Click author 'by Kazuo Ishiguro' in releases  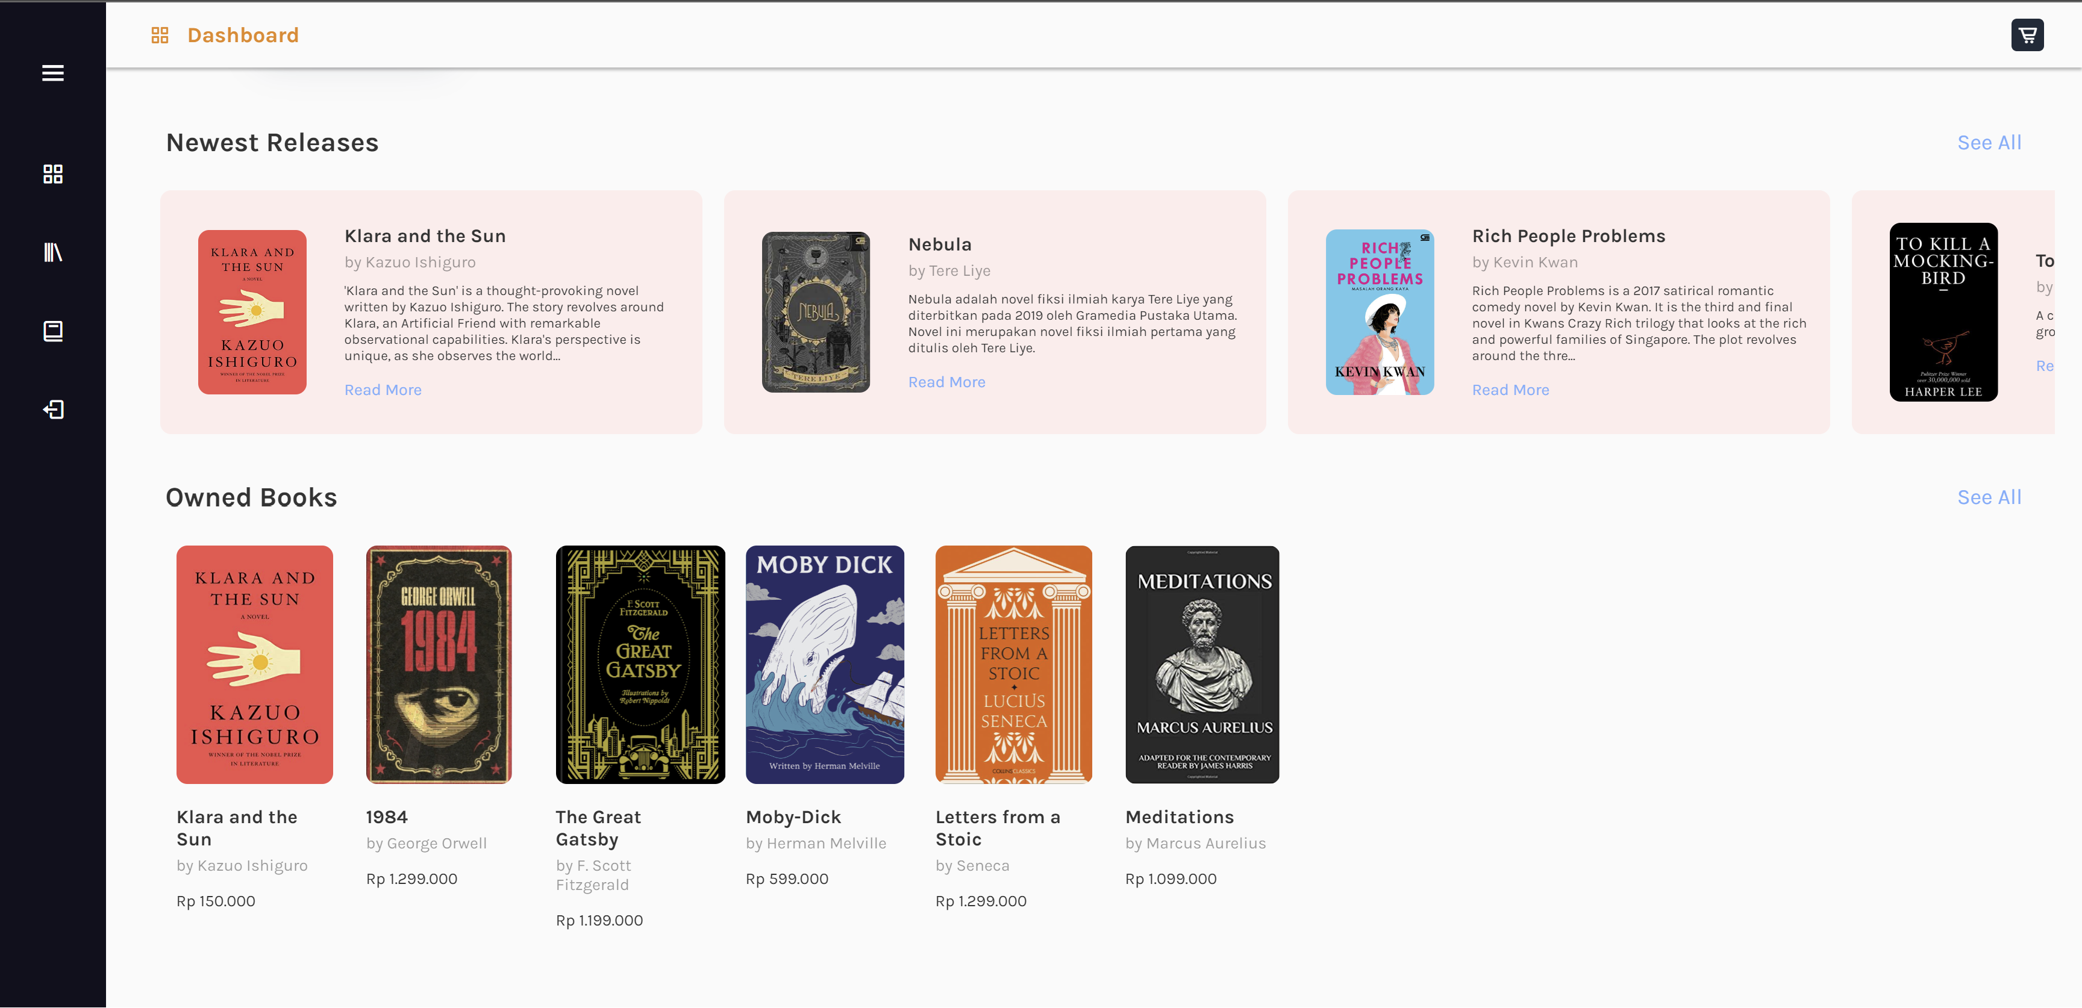(x=410, y=263)
